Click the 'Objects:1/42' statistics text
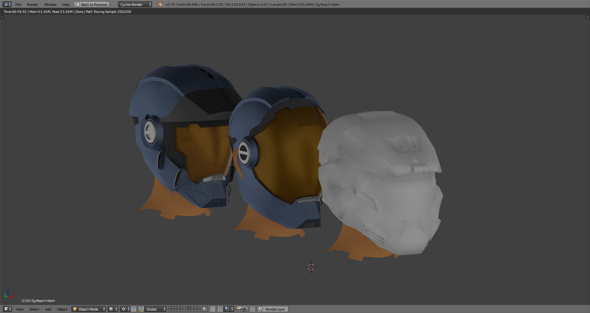The image size is (590, 313). point(258,5)
